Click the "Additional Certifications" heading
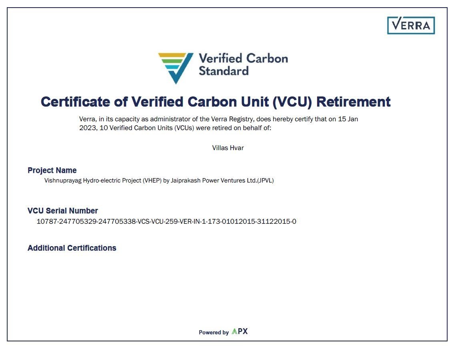This screenshot has height=347, width=454. coord(72,248)
